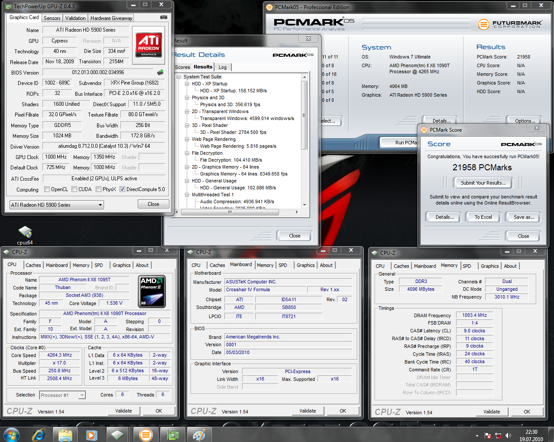
Task: Launch Internet Explorer from the taskbar
Action: pyautogui.click(x=39, y=435)
